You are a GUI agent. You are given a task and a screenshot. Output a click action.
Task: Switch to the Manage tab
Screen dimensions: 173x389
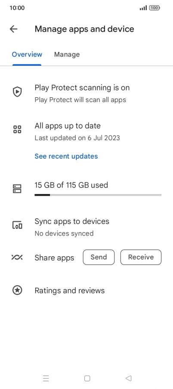(67, 54)
